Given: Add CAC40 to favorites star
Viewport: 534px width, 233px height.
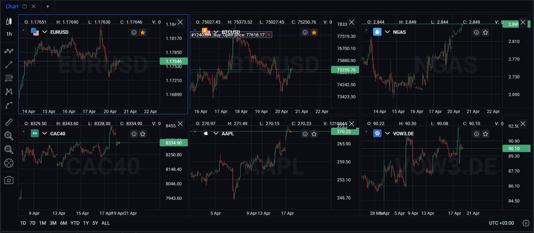Looking at the screenshot, I should [143, 134].
